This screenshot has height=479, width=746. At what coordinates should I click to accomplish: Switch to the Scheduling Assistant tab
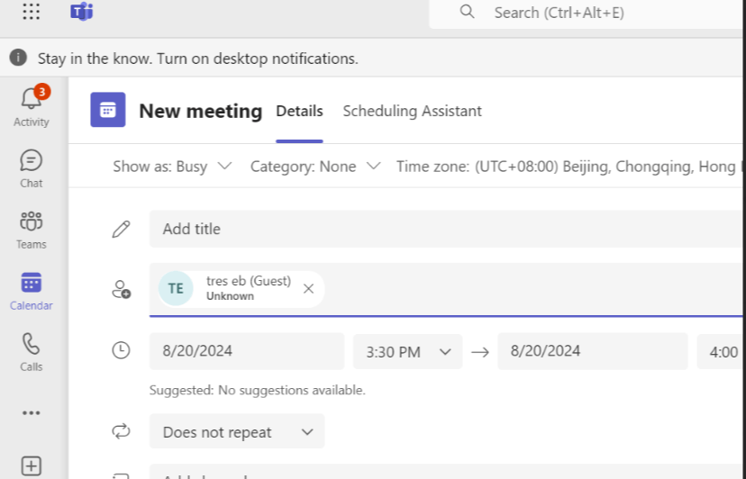tap(412, 112)
